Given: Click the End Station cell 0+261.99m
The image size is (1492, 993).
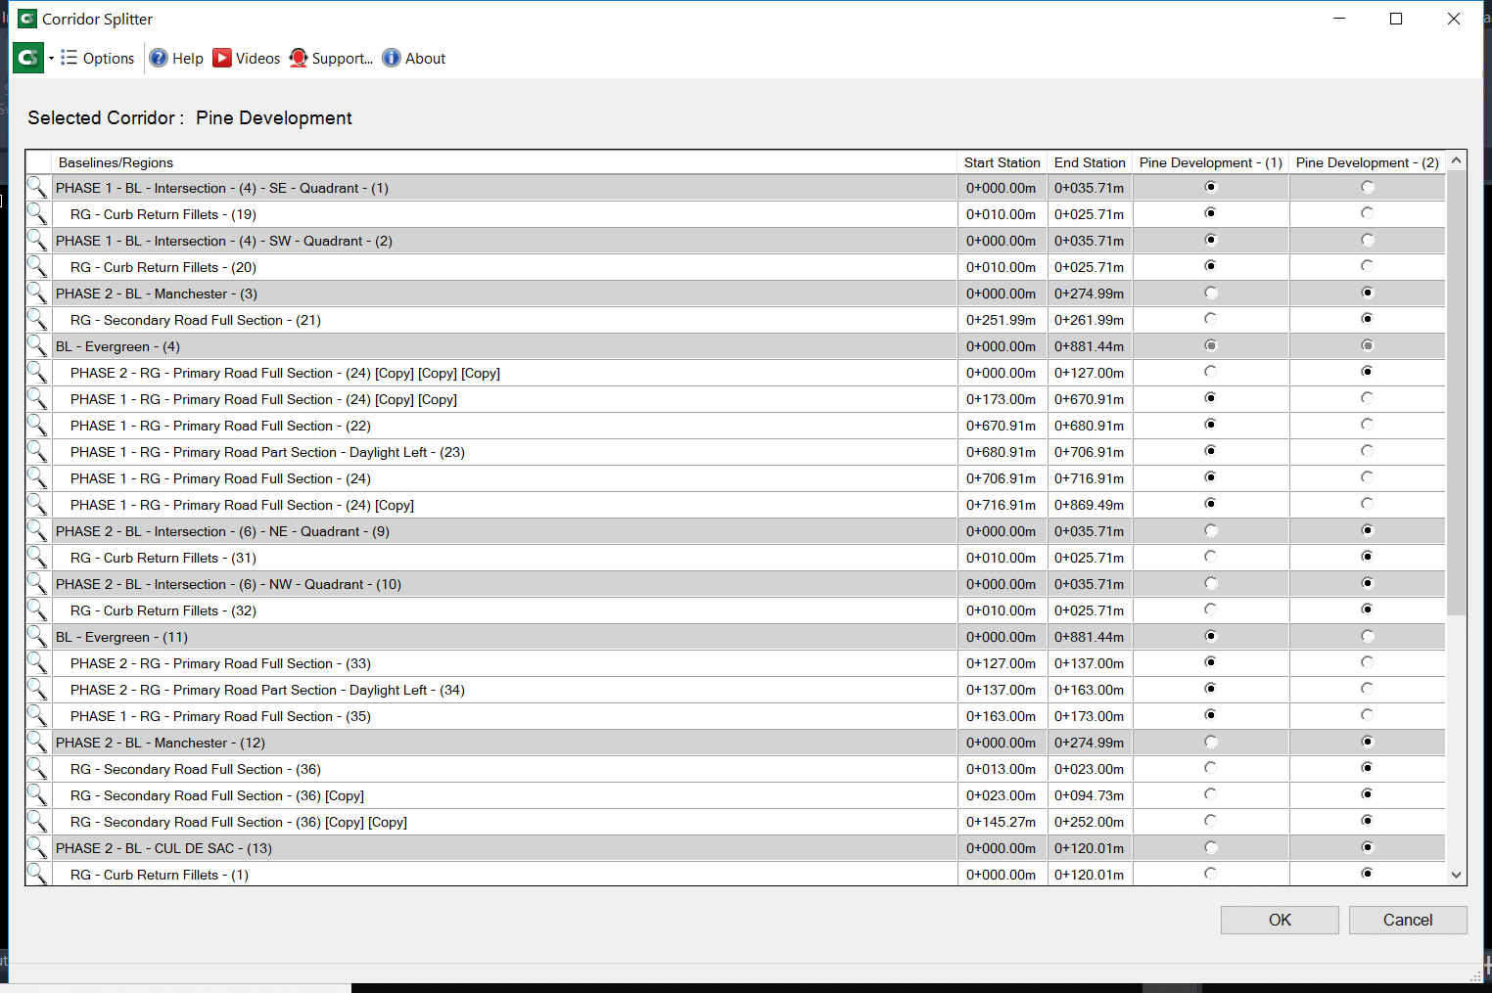Looking at the screenshot, I should [x=1090, y=320].
